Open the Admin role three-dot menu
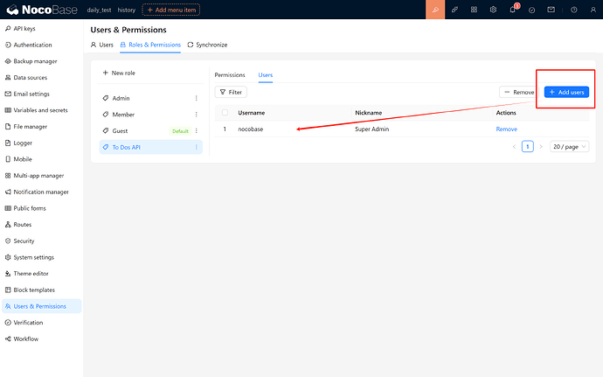 click(196, 98)
